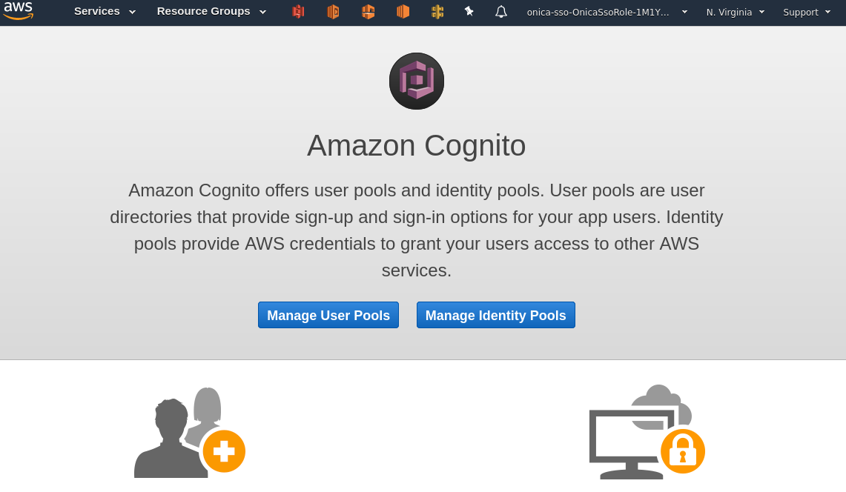The height and width of the screenshot is (492, 846).
Task: Open the notifications bell
Action: 501,11
